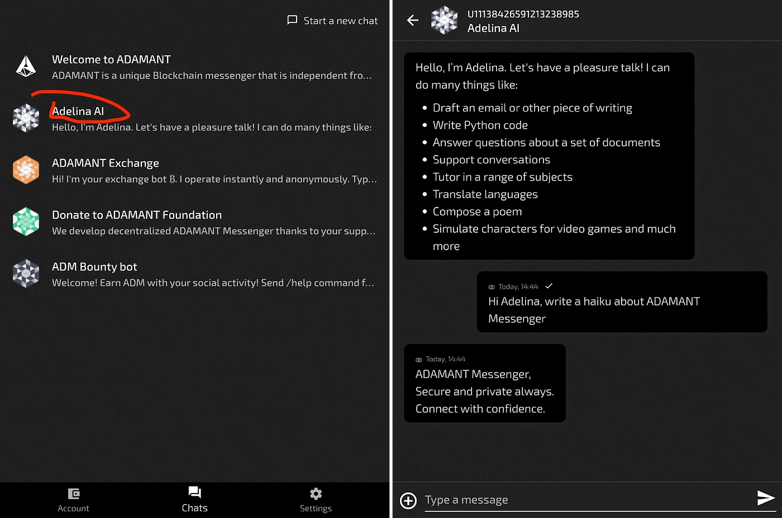Click the 'Today, 14:44' timestamp on sent message
782x518 pixels.
pyautogui.click(x=518, y=287)
